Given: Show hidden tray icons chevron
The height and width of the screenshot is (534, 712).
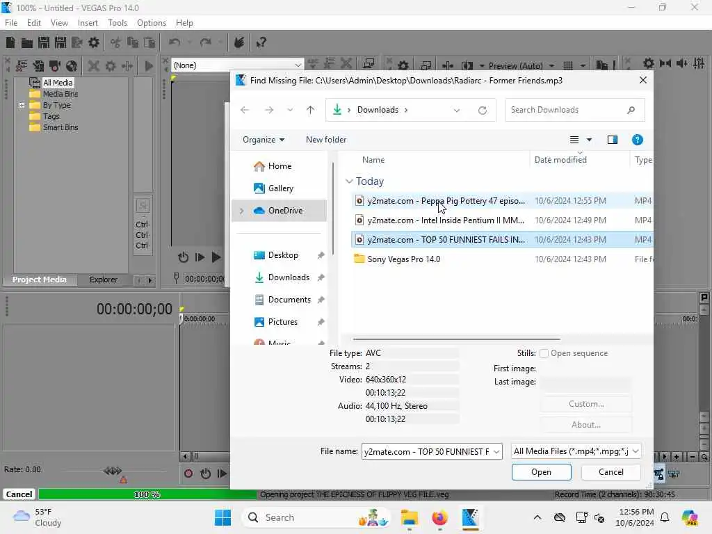Looking at the screenshot, I should (537, 517).
